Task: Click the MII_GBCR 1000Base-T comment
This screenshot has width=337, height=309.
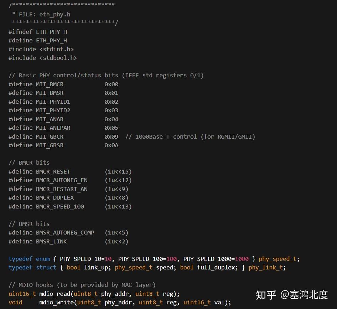Action: [x=191, y=136]
